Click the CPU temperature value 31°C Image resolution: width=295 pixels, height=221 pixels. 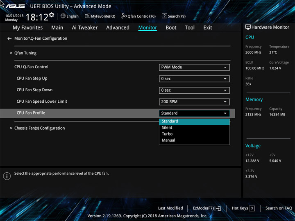(x=273, y=52)
